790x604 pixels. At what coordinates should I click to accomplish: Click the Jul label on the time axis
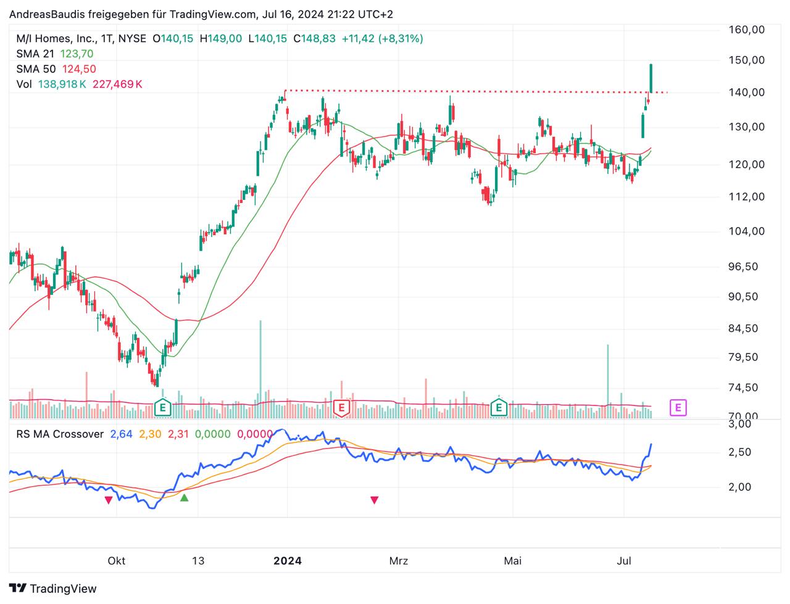click(x=624, y=560)
